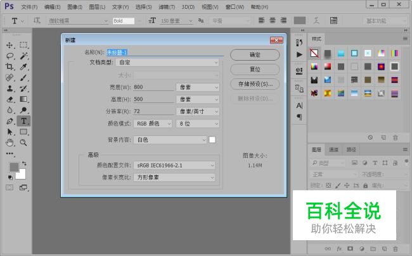The height and width of the screenshot is (256, 412).
Task: Select the Rectangular Marquee tool
Action: 23,45
